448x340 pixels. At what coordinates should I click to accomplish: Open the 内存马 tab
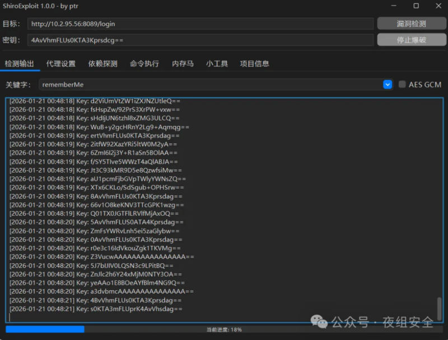tap(183, 64)
